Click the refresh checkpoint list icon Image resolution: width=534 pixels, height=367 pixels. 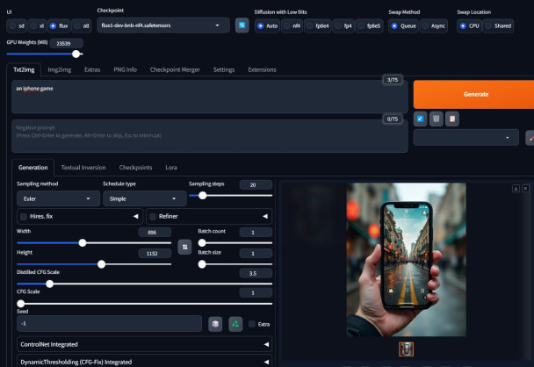(242, 25)
